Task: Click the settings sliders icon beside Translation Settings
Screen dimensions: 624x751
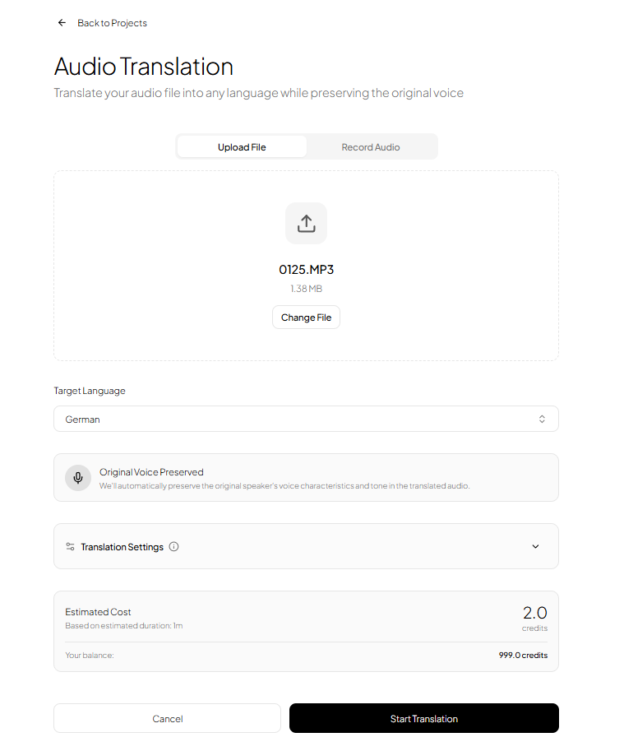Action: point(70,545)
